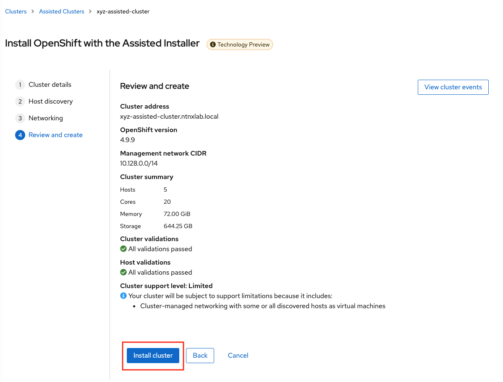503x382 pixels.
Task: Click the Install cluster button
Action: [x=153, y=355]
